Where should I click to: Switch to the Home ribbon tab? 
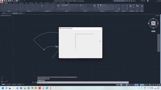(x=6, y=3)
